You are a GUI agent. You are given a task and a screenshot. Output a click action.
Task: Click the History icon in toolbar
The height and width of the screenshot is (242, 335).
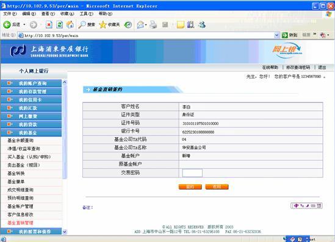click(x=128, y=25)
